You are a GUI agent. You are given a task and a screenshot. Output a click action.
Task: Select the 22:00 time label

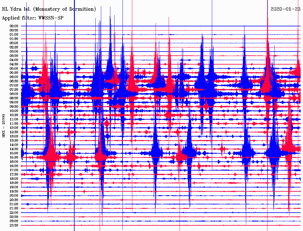[x=14, y=213]
